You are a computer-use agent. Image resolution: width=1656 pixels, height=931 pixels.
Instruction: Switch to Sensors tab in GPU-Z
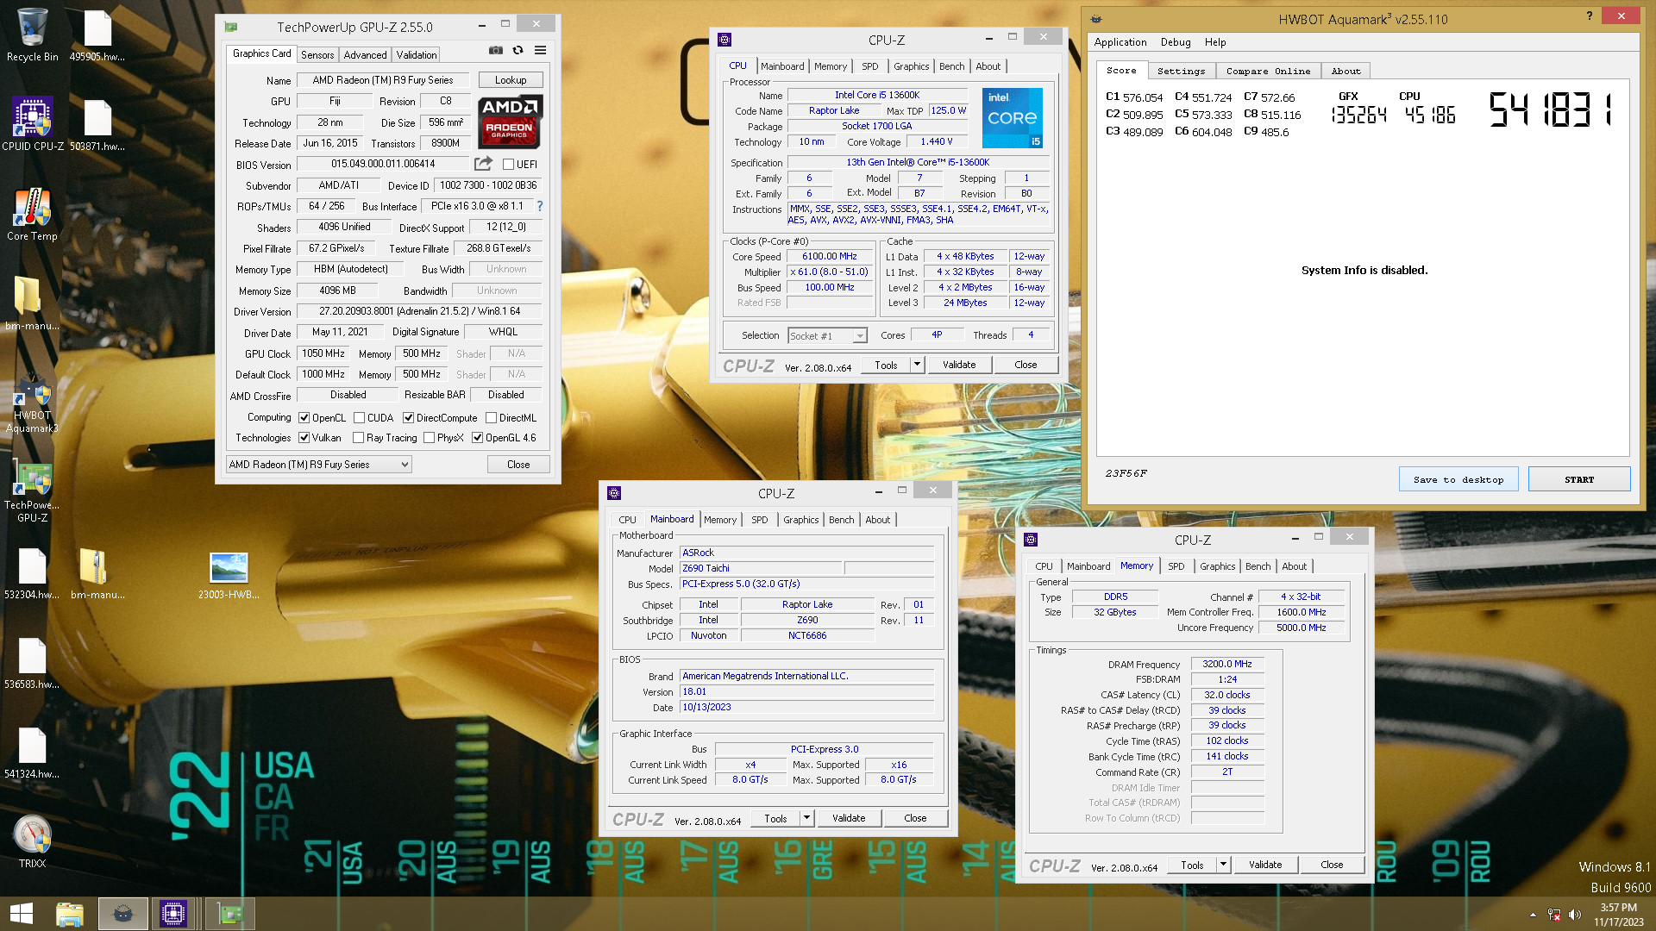317,55
